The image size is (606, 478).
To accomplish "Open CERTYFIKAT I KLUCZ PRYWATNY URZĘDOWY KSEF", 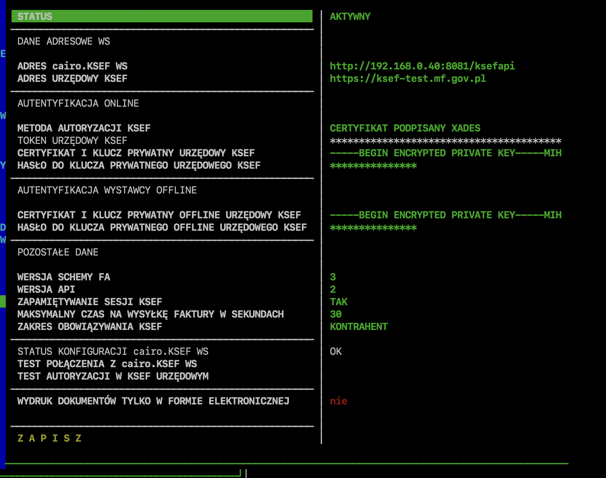I will pos(136,153).
